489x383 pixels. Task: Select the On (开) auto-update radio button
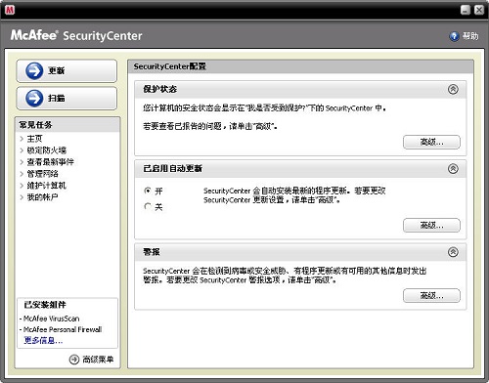pos(148,191)
